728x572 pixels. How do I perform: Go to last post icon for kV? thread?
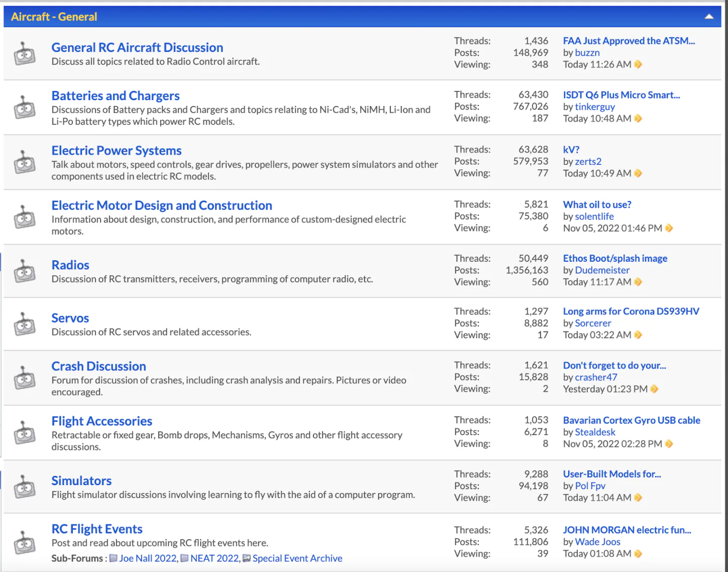(x=638, y=173)
